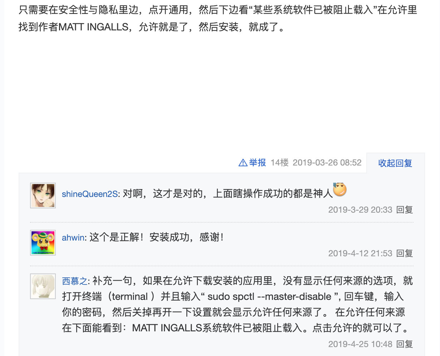Open 西慕之's sketch avatar

pos(43,286)
